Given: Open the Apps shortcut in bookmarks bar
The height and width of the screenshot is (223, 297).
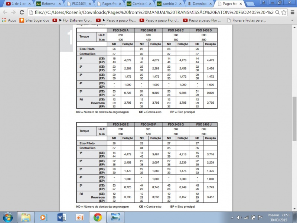Looking at the screenshot, I should (9, 20).
